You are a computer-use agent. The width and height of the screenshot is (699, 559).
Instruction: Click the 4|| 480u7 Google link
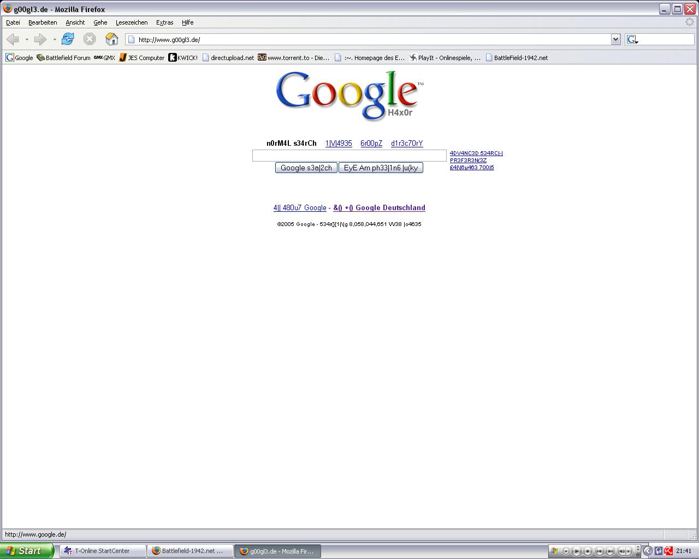tap(300, 207)
